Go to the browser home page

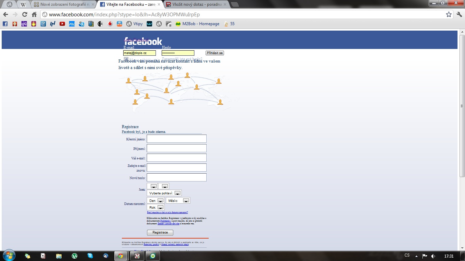click(34, 15)
